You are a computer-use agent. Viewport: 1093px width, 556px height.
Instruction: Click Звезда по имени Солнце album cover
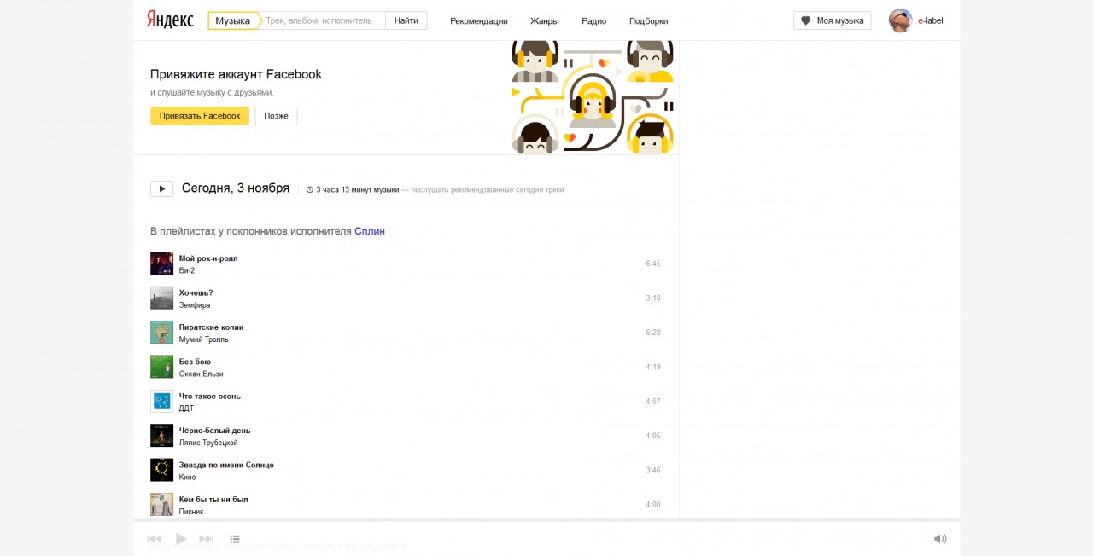point(161,470)
